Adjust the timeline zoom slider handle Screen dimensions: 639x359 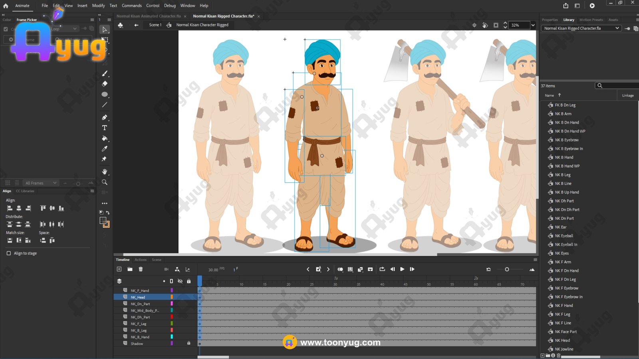click(x=507, y=270)
